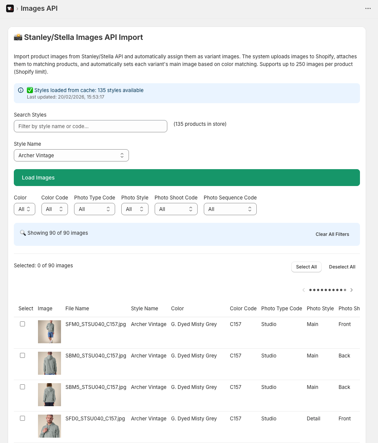Image resolution: width=378 pixels, height=443 pixels.
Task: Click the store app icon in the top bar
Action: [10, 8]
